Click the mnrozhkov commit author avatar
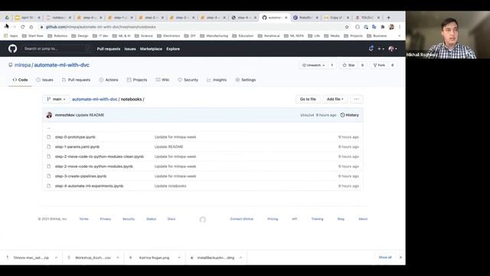 (49, 115)
